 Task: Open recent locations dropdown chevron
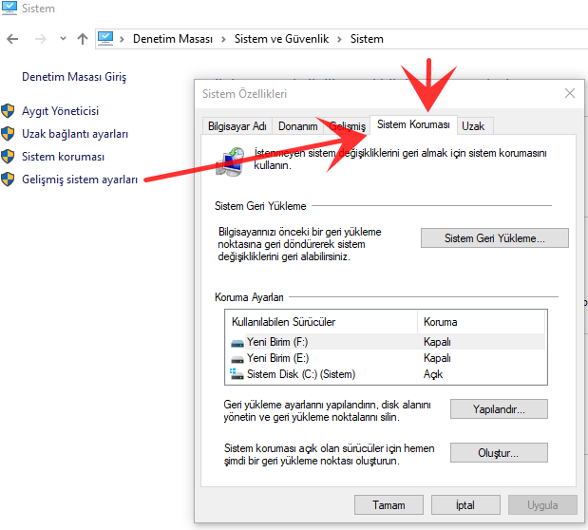click(x=63, y=38)
